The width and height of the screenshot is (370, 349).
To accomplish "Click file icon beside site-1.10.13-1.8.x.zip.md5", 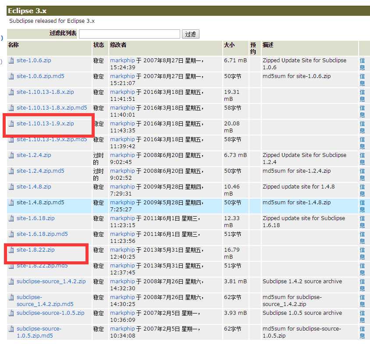I will tap(11, 108).
